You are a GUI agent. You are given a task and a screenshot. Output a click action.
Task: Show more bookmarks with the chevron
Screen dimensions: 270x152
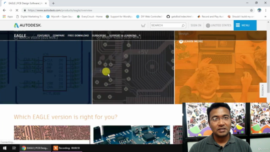(265, 16)
